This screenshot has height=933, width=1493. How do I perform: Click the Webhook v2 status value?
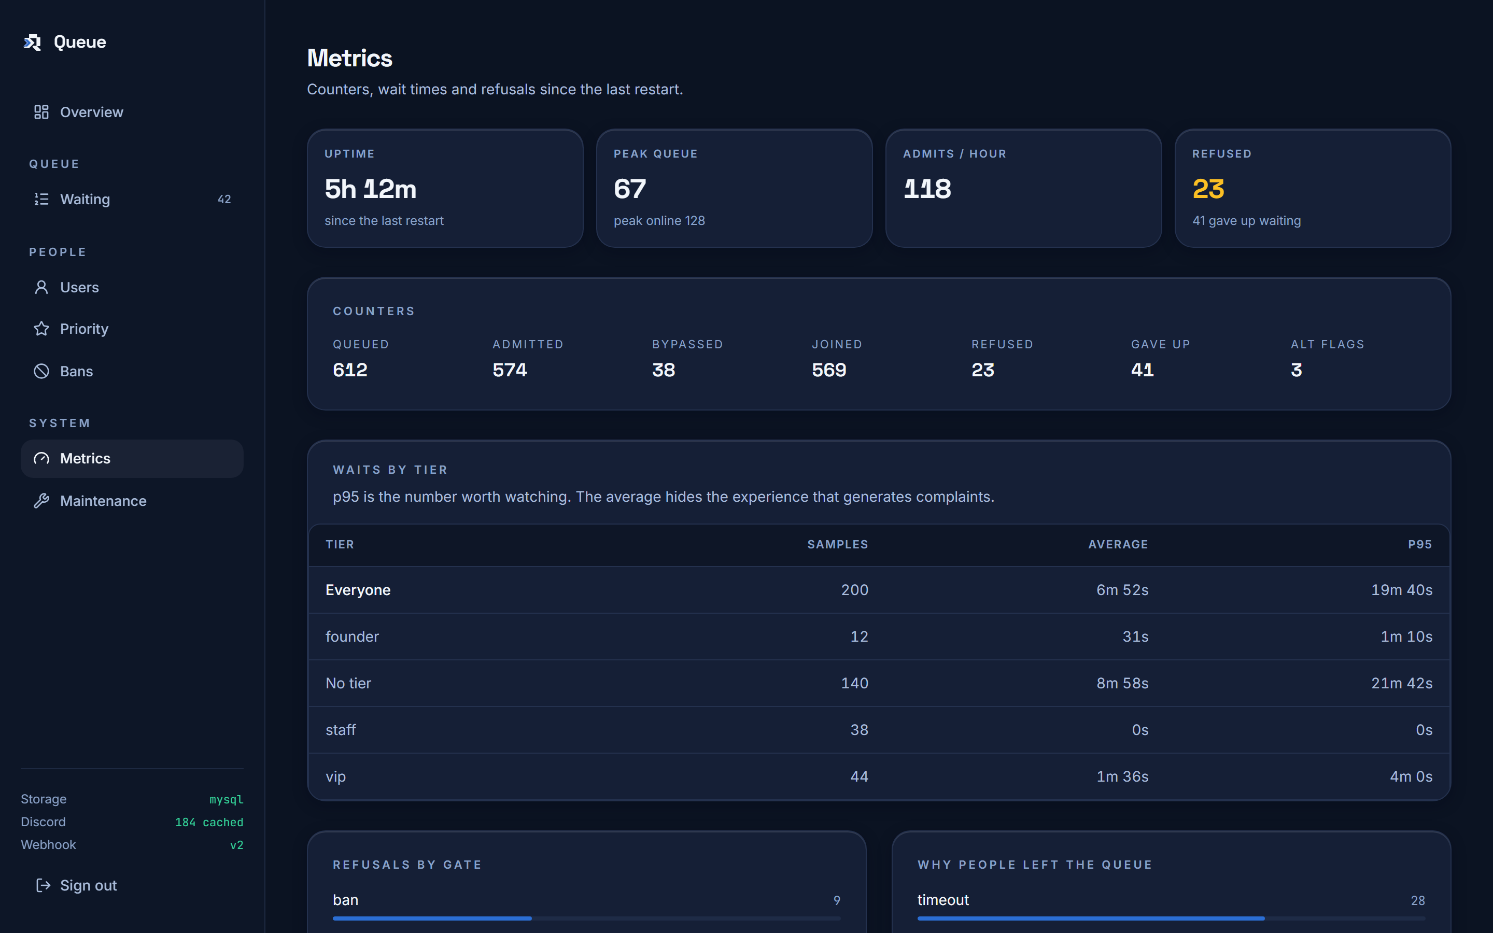click(236, 845)
